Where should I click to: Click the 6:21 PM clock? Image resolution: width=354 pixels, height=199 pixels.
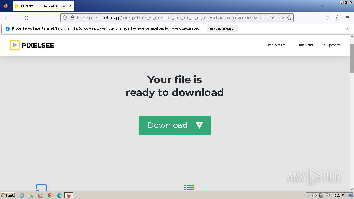coord(340,195)
